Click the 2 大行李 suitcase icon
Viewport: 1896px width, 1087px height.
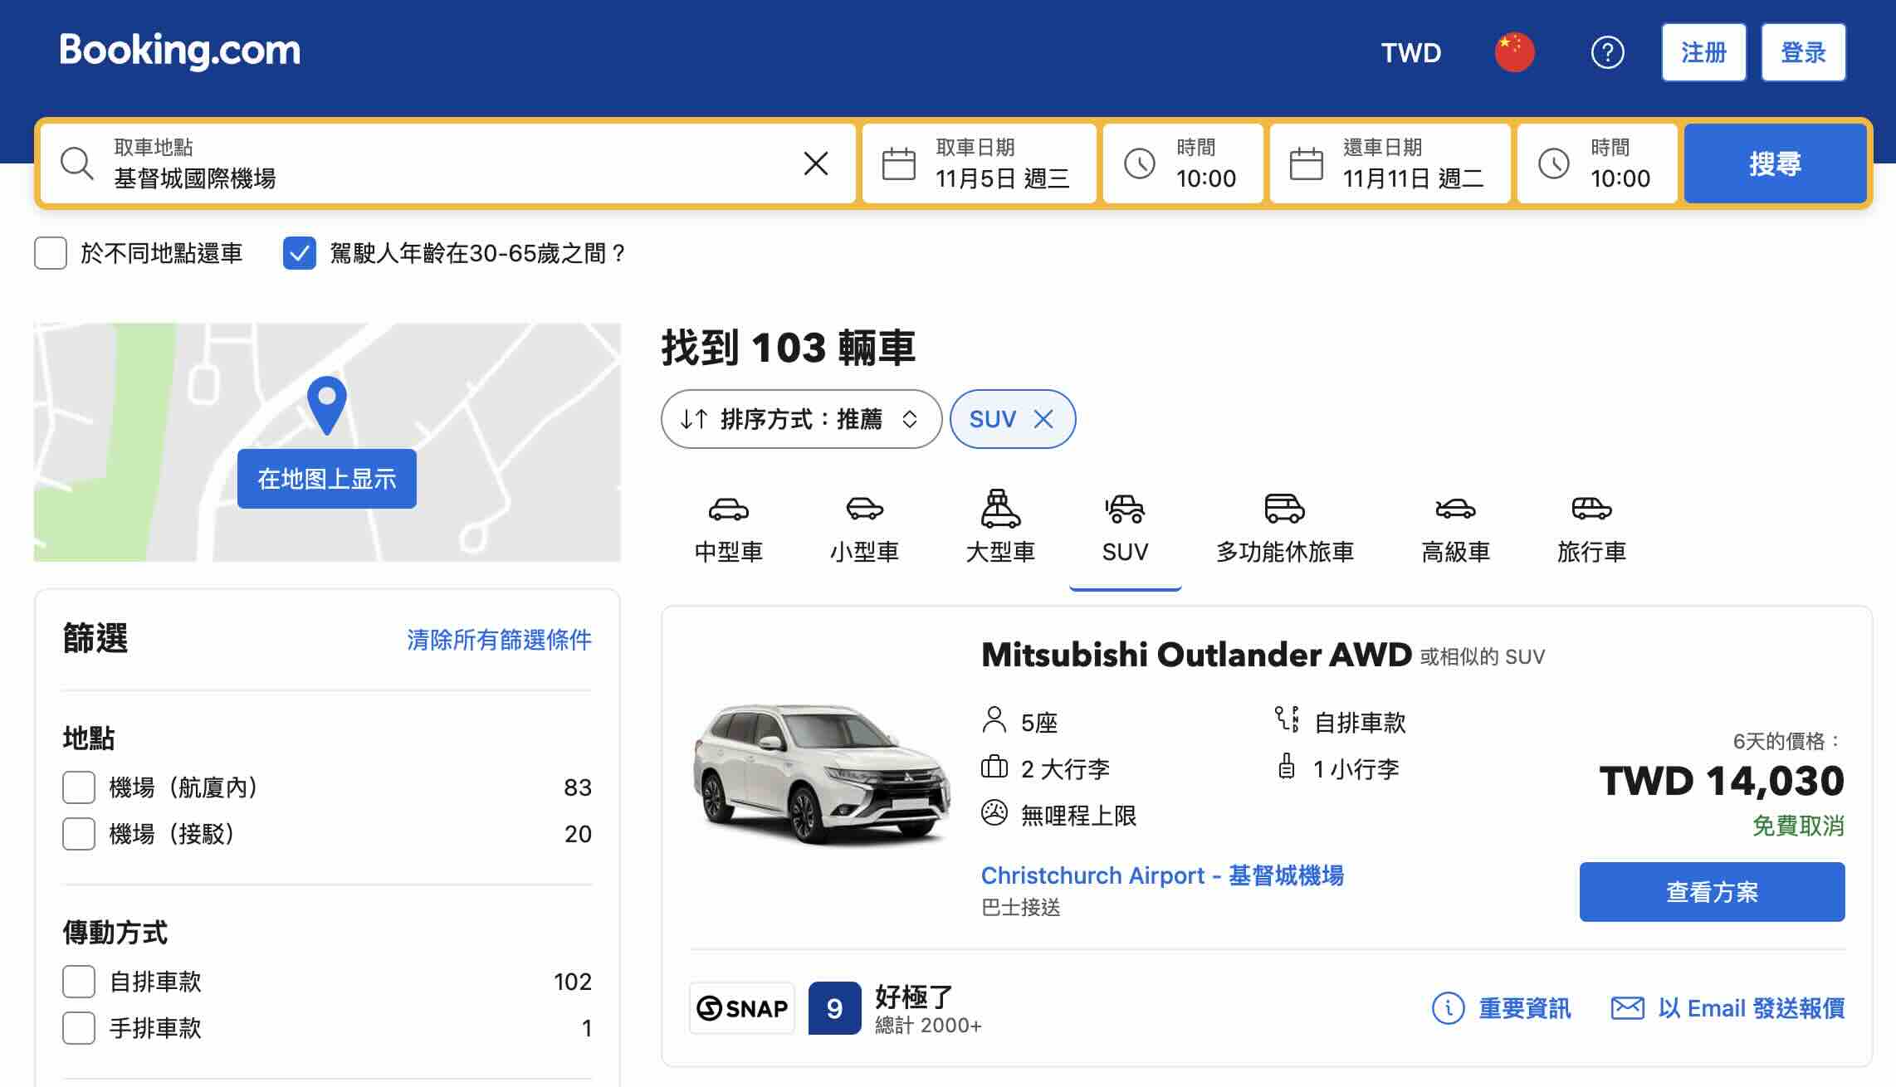click(994, 767)
